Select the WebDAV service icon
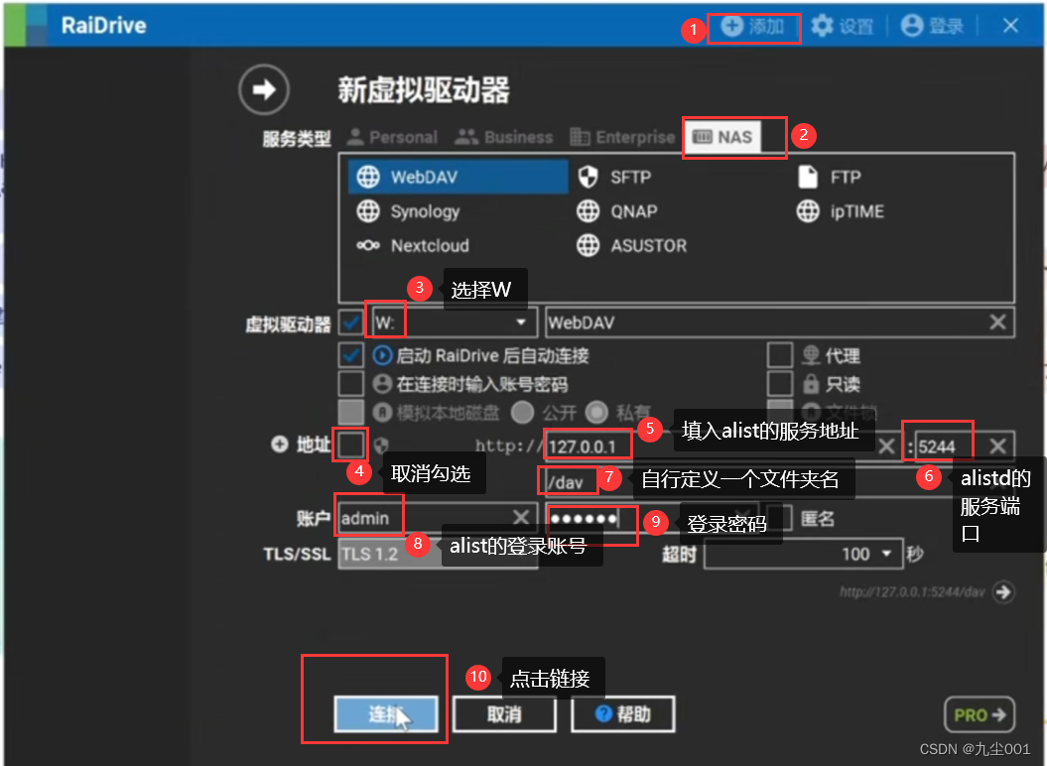1047x766 pixels. [368, 178]
